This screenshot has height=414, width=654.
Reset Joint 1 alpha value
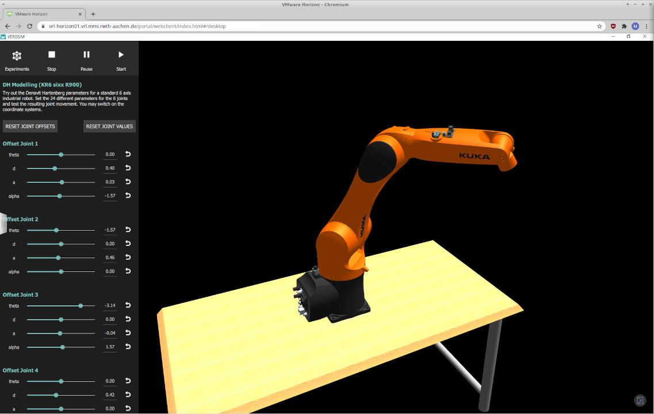point(128,195)
